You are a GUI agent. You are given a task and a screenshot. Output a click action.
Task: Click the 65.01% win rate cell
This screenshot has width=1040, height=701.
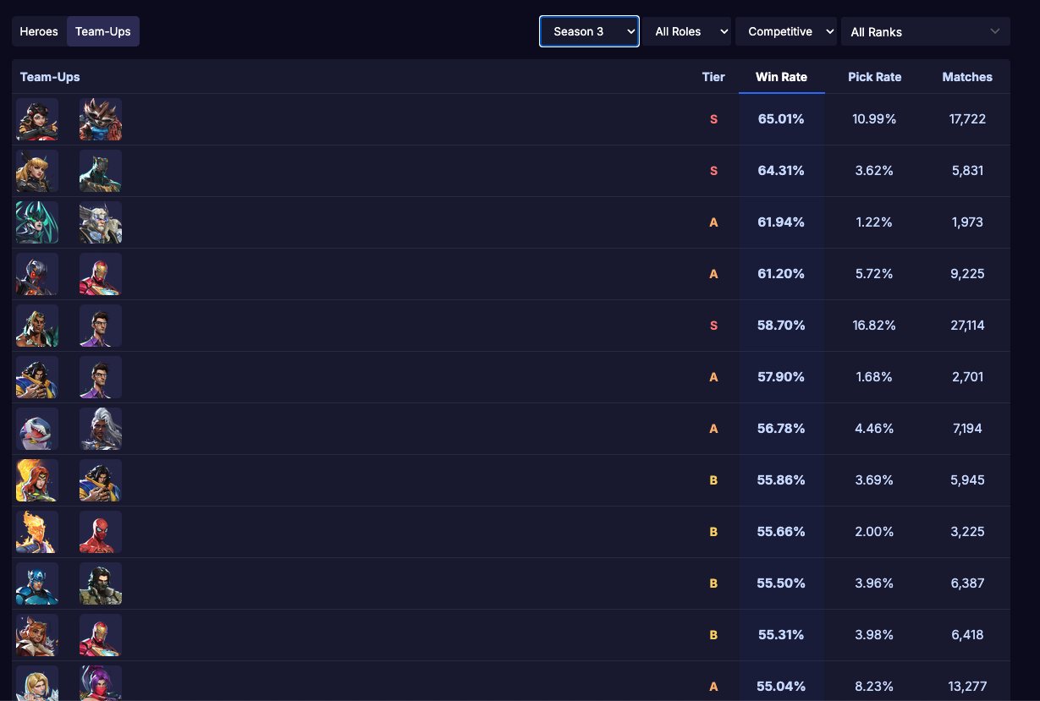pos(781,119)
